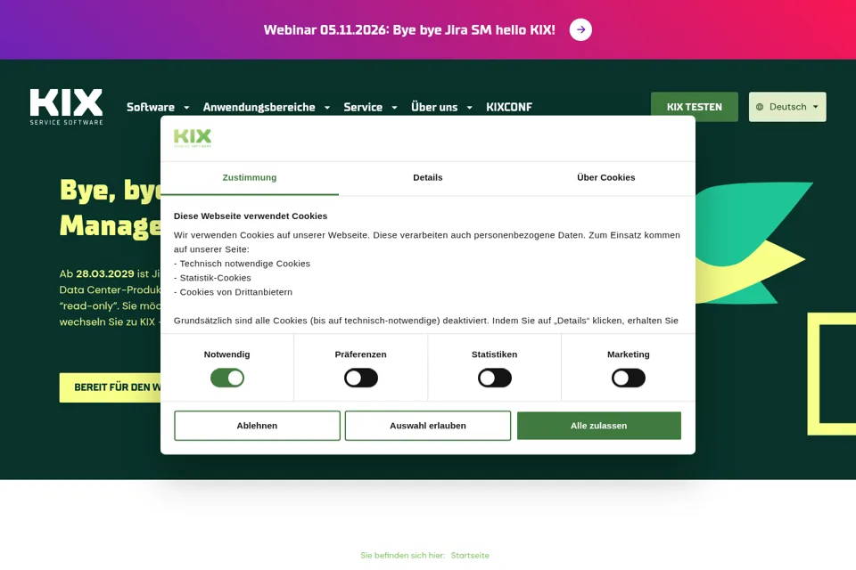This screenshot has width=856, height=570.
Task: Expand the Software menu arrow
Action: point(186,108)
